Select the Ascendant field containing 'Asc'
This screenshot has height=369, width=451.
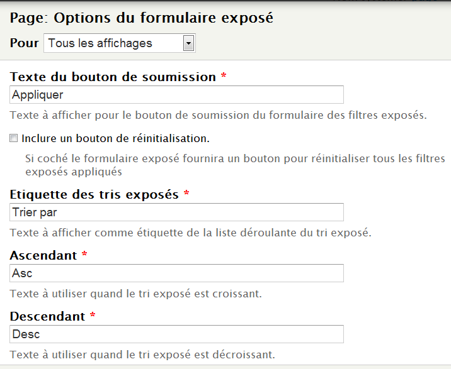coord(177,273)
